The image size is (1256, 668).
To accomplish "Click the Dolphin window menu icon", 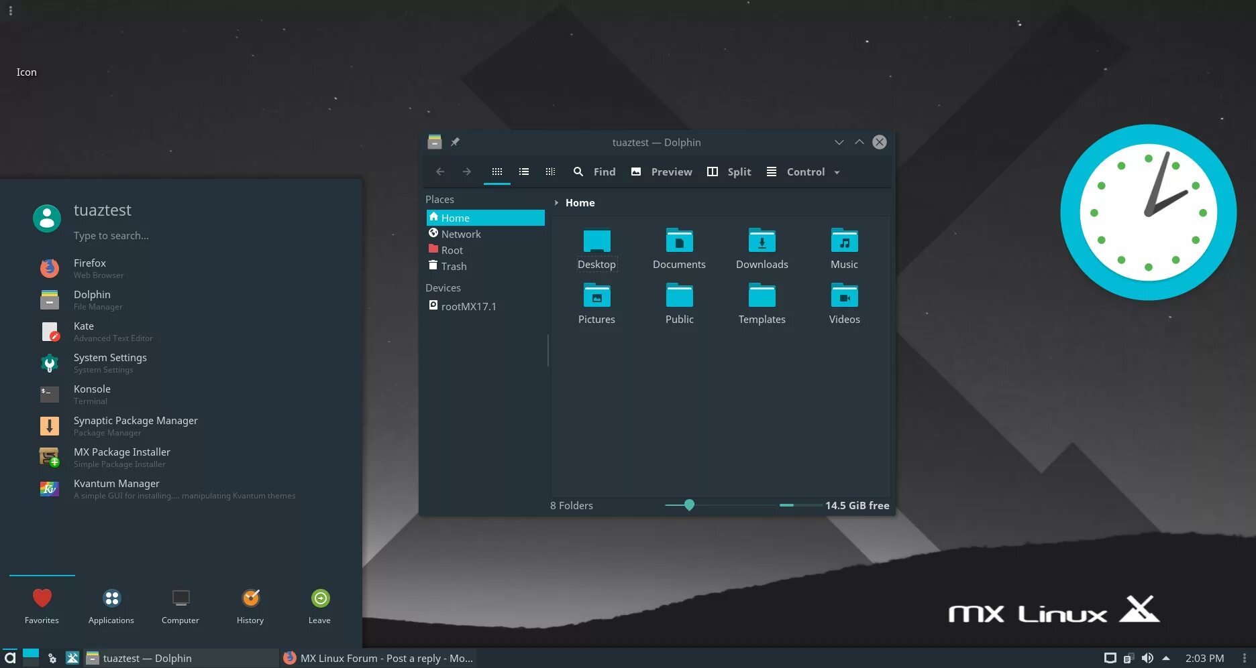I will tap(435, 142).
